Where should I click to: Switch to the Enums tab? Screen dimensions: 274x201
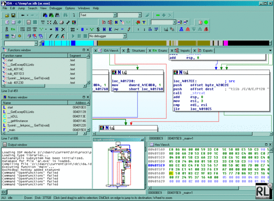pos(160,51)
